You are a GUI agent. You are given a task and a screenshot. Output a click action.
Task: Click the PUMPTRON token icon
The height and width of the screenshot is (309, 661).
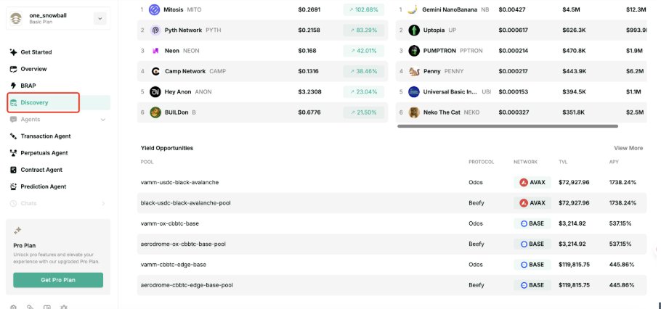pos(414,51)
